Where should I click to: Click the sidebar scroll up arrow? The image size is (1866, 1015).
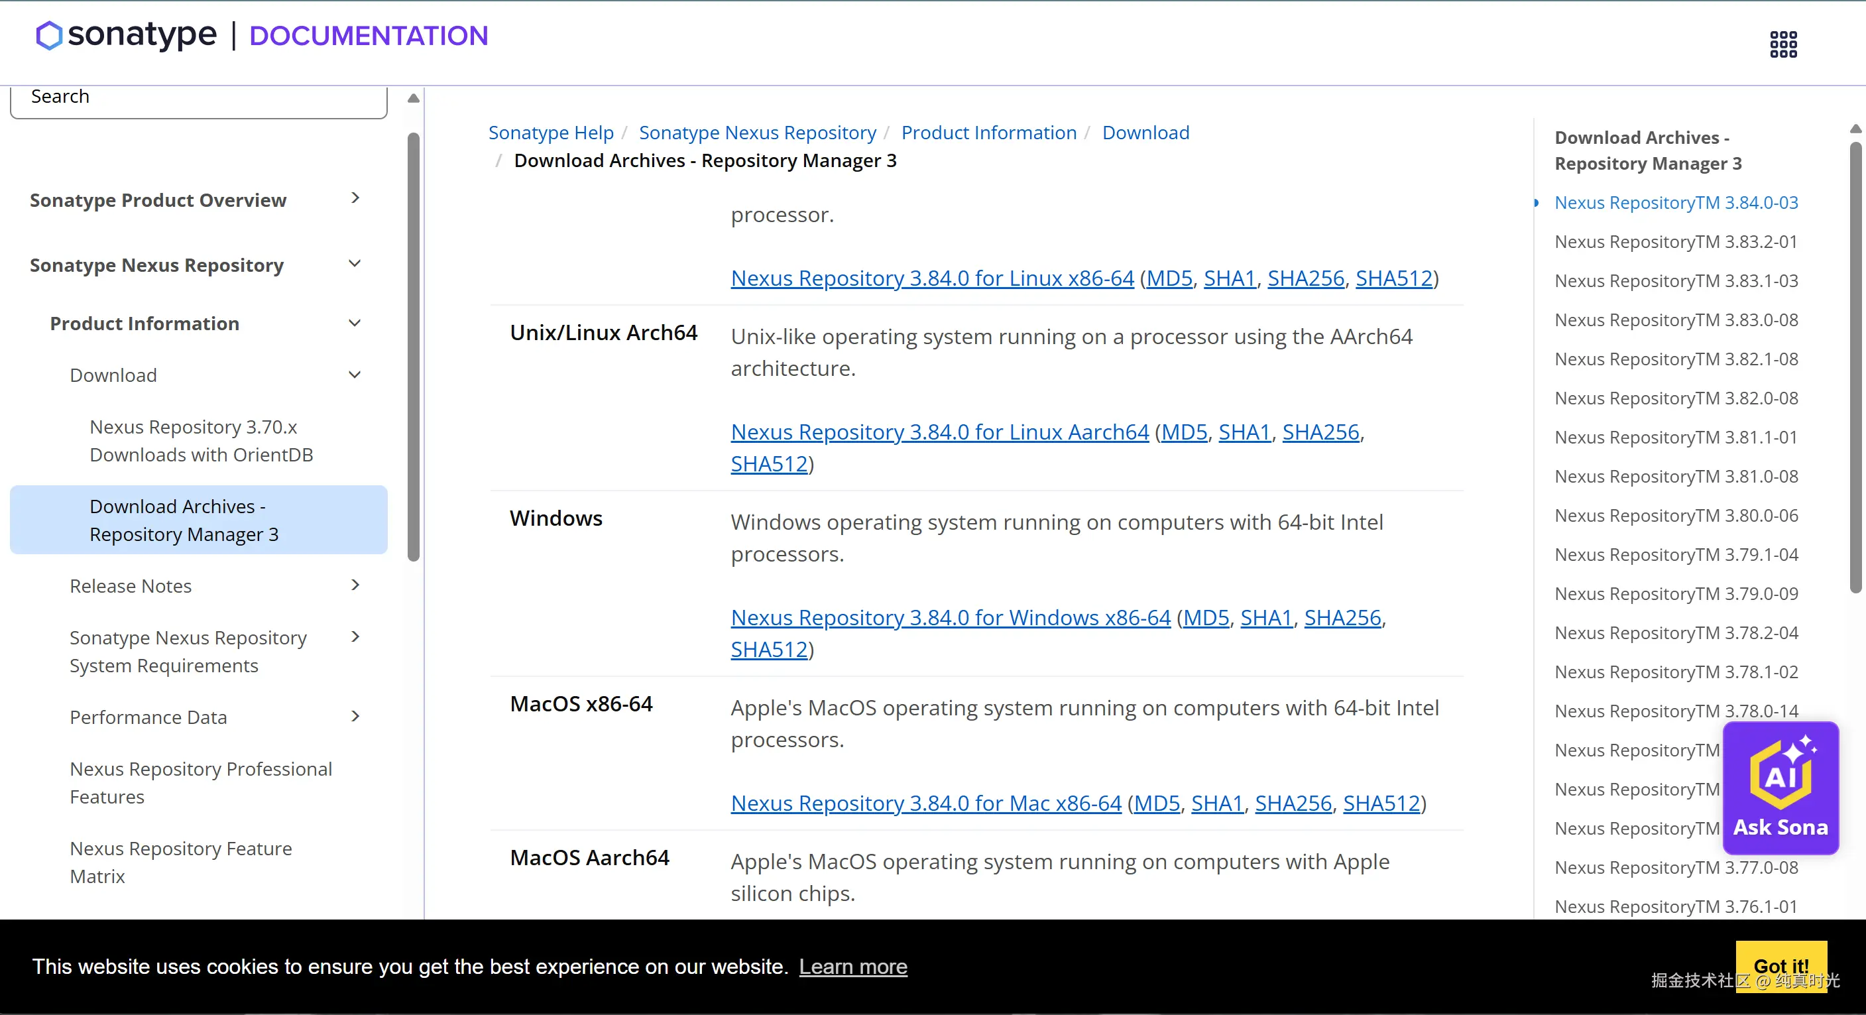tap(414, 99)
